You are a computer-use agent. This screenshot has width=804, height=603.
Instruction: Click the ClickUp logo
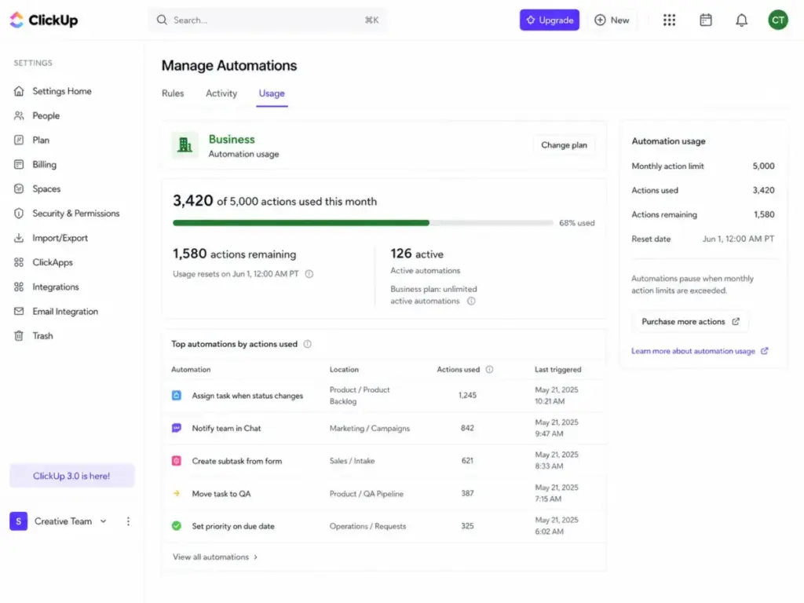(44, 20)
